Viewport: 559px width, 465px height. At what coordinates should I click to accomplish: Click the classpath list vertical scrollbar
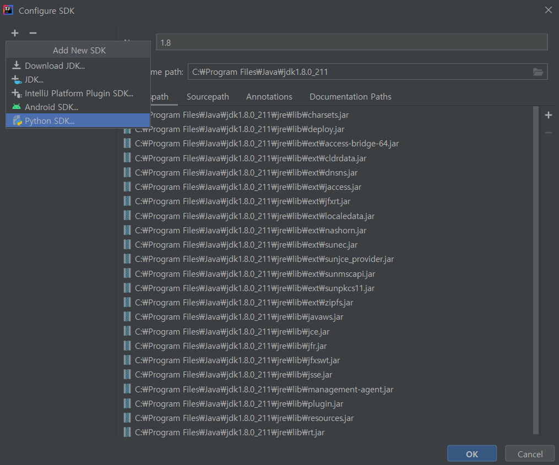536,270
